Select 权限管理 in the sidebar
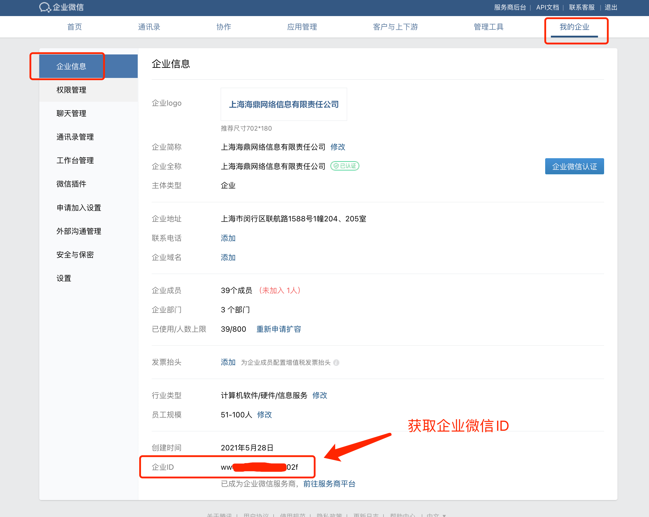This screenshot has width=649, height=517. (71, 90)
